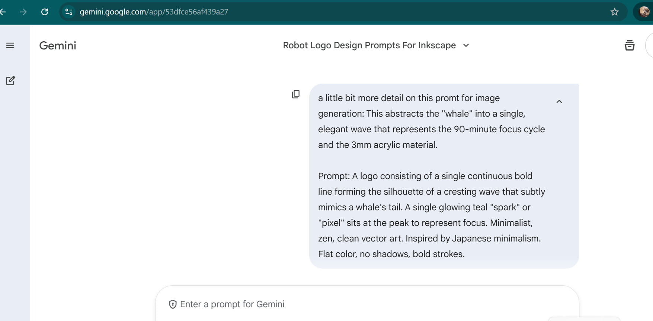Copy the user prompt message
Screen dimensions: 653x321
tap(296, 94)
